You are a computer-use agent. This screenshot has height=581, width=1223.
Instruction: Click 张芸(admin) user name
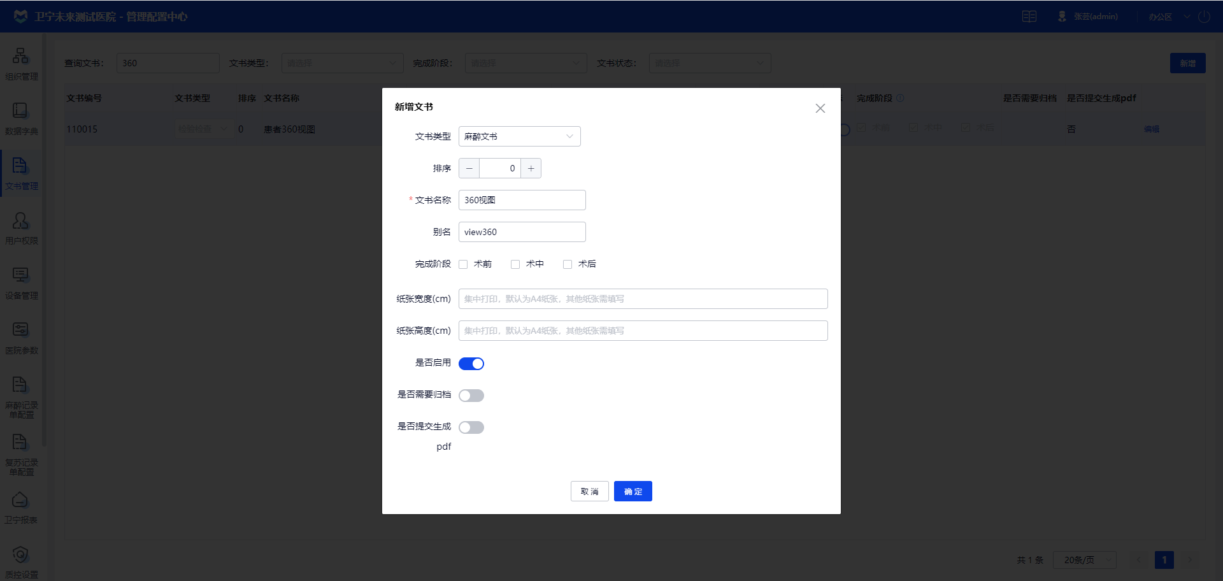[1096, 17]
